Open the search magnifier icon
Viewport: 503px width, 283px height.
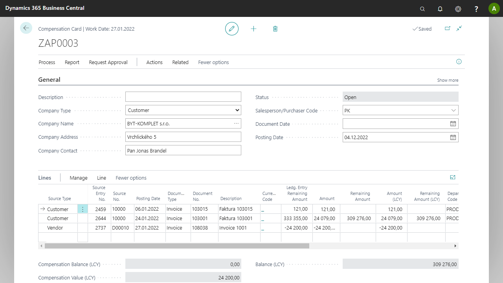tap(422, 9)
